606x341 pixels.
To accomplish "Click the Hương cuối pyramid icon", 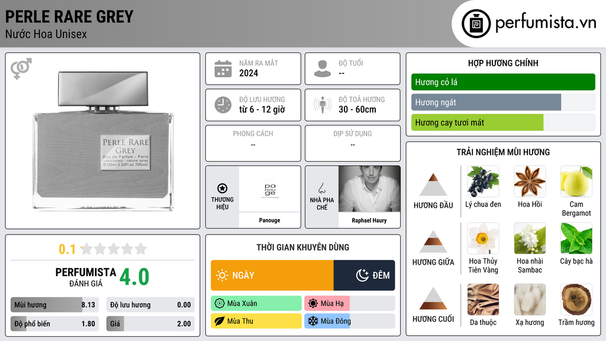I will coord(433,298).
